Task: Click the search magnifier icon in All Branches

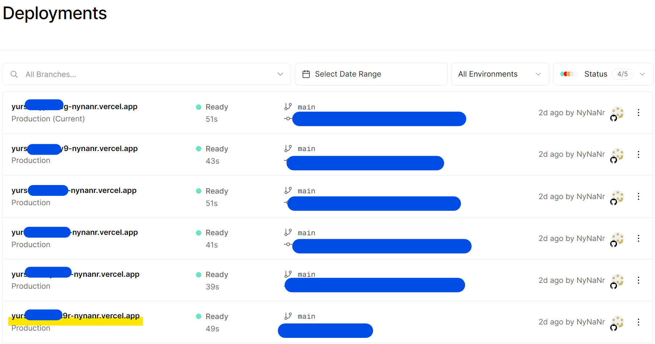Action: [x=14, y=74]
